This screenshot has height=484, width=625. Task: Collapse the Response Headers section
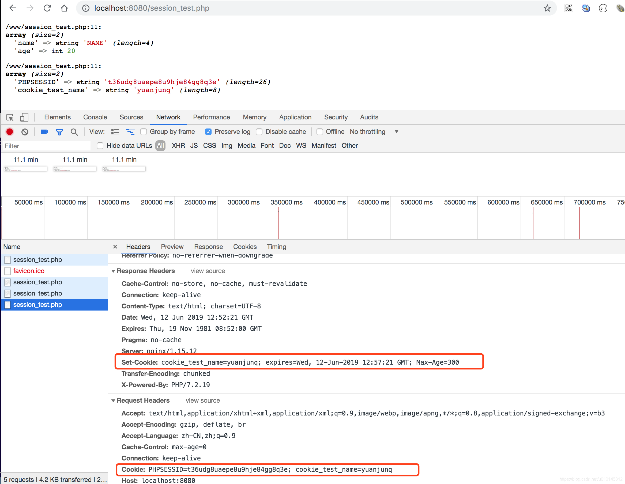tap(113, 271)
